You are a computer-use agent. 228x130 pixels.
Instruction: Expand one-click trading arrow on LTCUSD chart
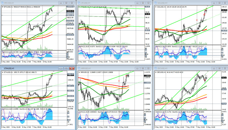pos(79,7)
